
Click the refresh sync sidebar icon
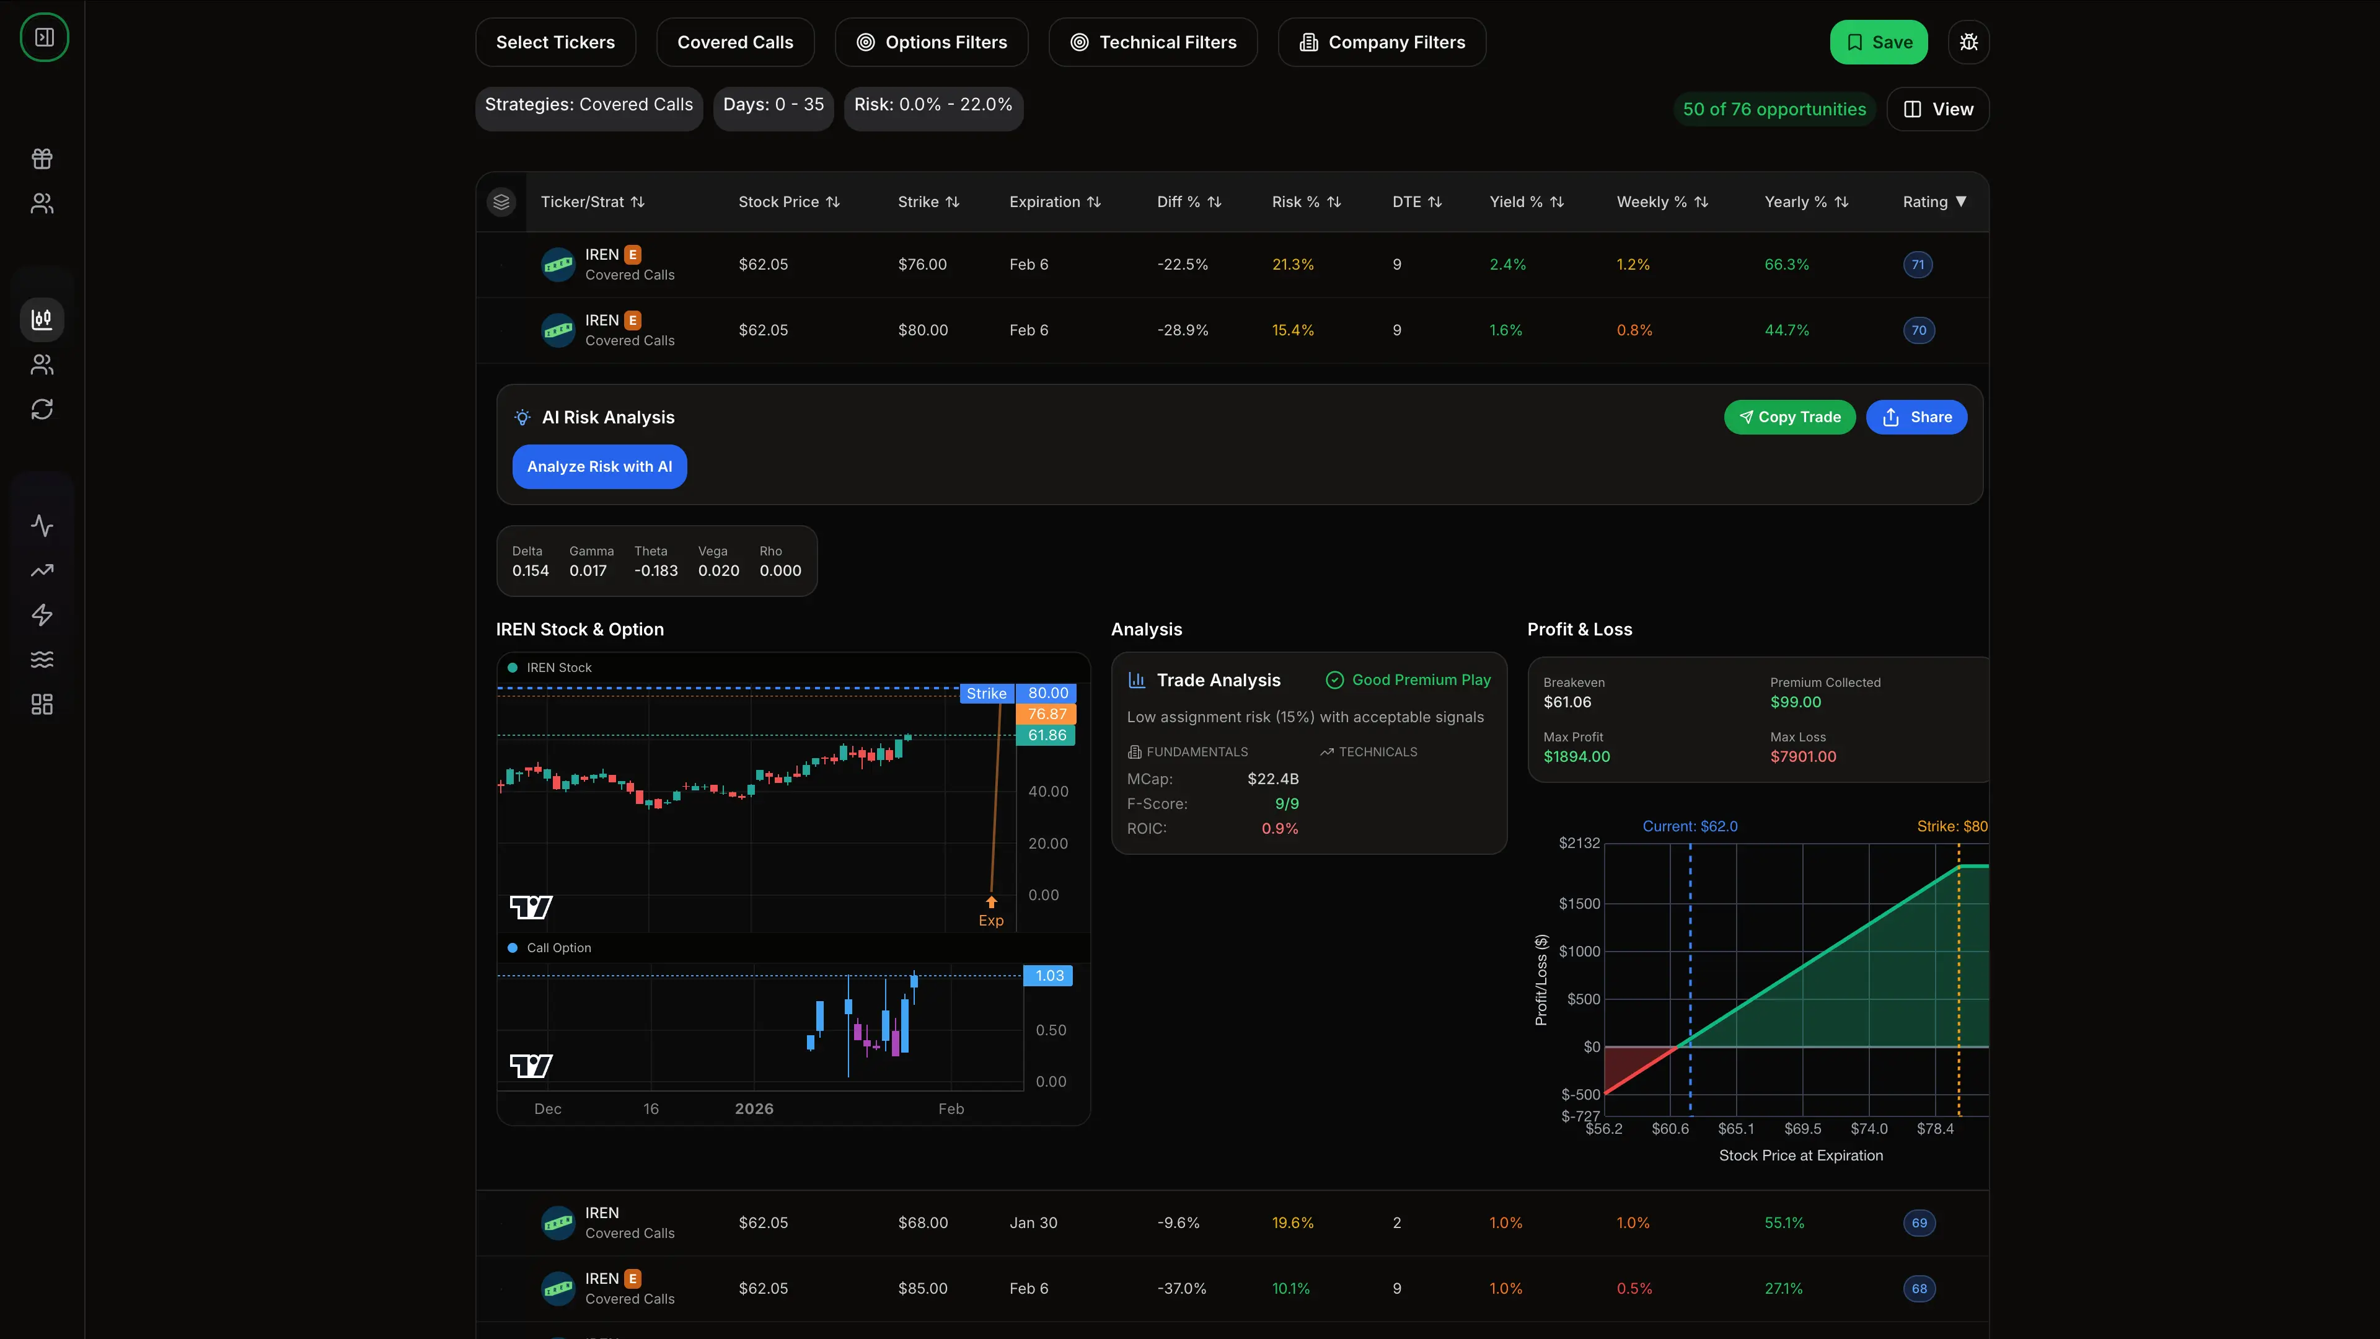coord(42,409)
